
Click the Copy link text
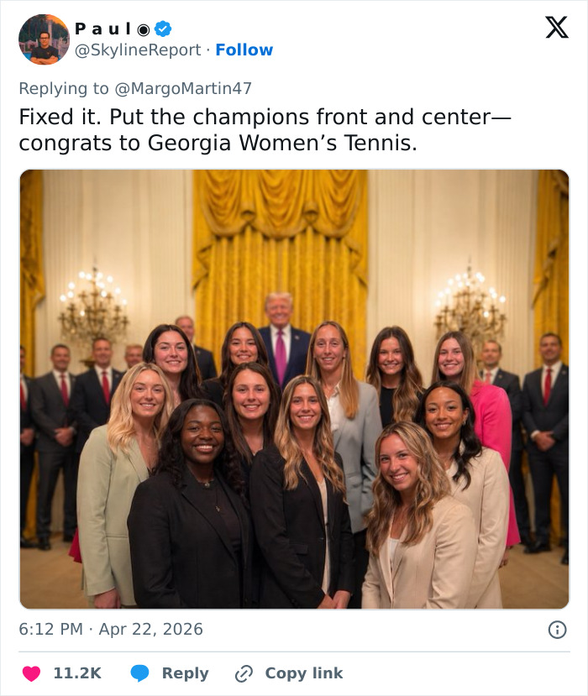tap(306, 673)
